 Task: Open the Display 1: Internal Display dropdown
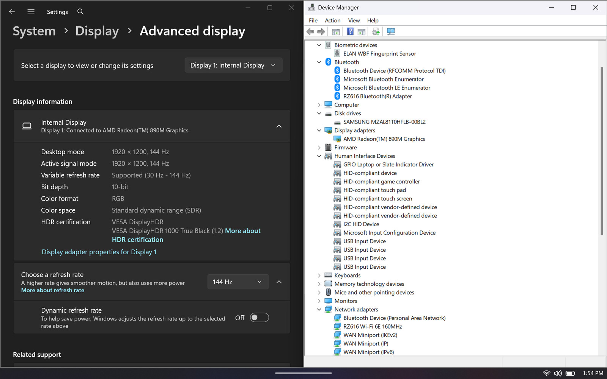point(233,65)
